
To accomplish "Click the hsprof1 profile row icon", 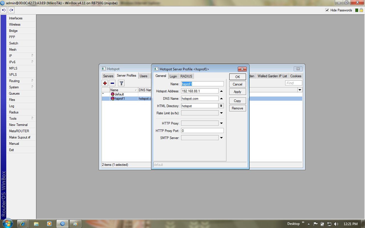I will click(x=113, y=99).
